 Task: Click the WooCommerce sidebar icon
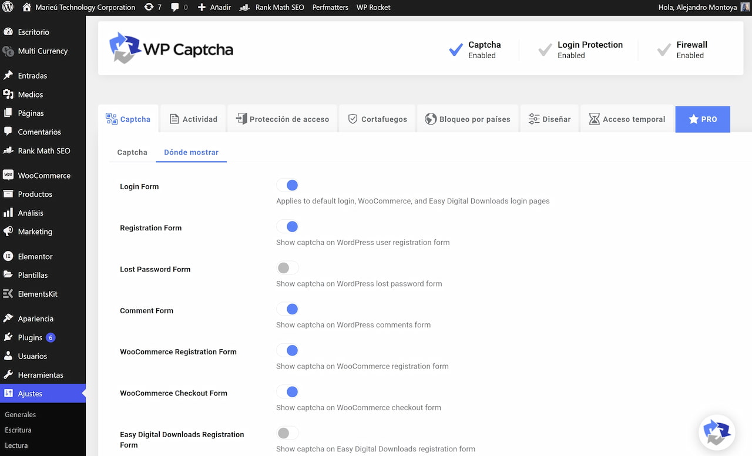[8, 175]
